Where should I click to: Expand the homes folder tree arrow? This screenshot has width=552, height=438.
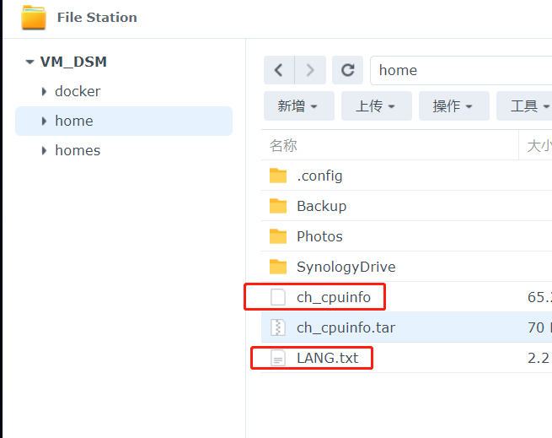pyautogui.click(x=44, y=150)
